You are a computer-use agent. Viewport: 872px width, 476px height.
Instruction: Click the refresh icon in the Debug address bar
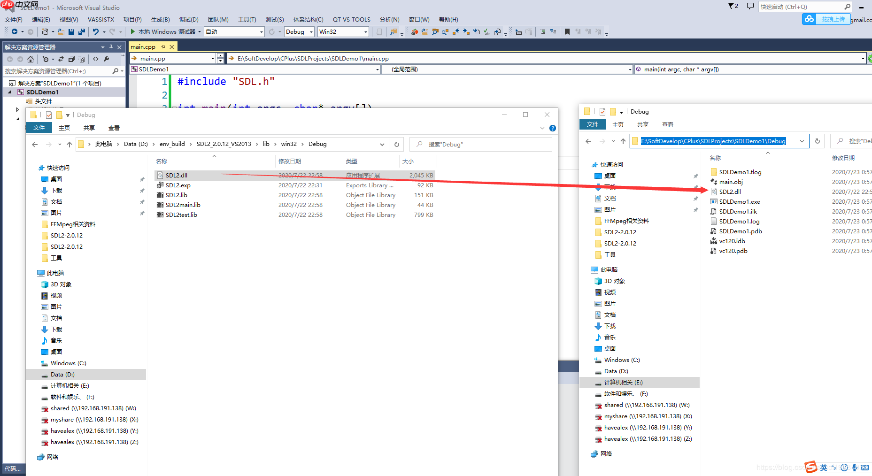[x=817, y=141]
